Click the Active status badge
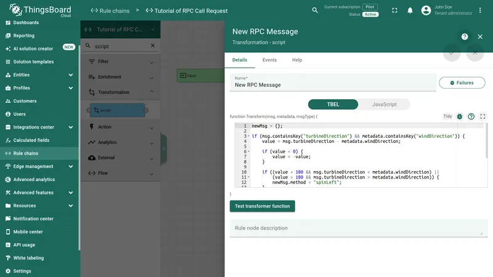This screenshot has height=277, width=493. (x=370, y=14)
